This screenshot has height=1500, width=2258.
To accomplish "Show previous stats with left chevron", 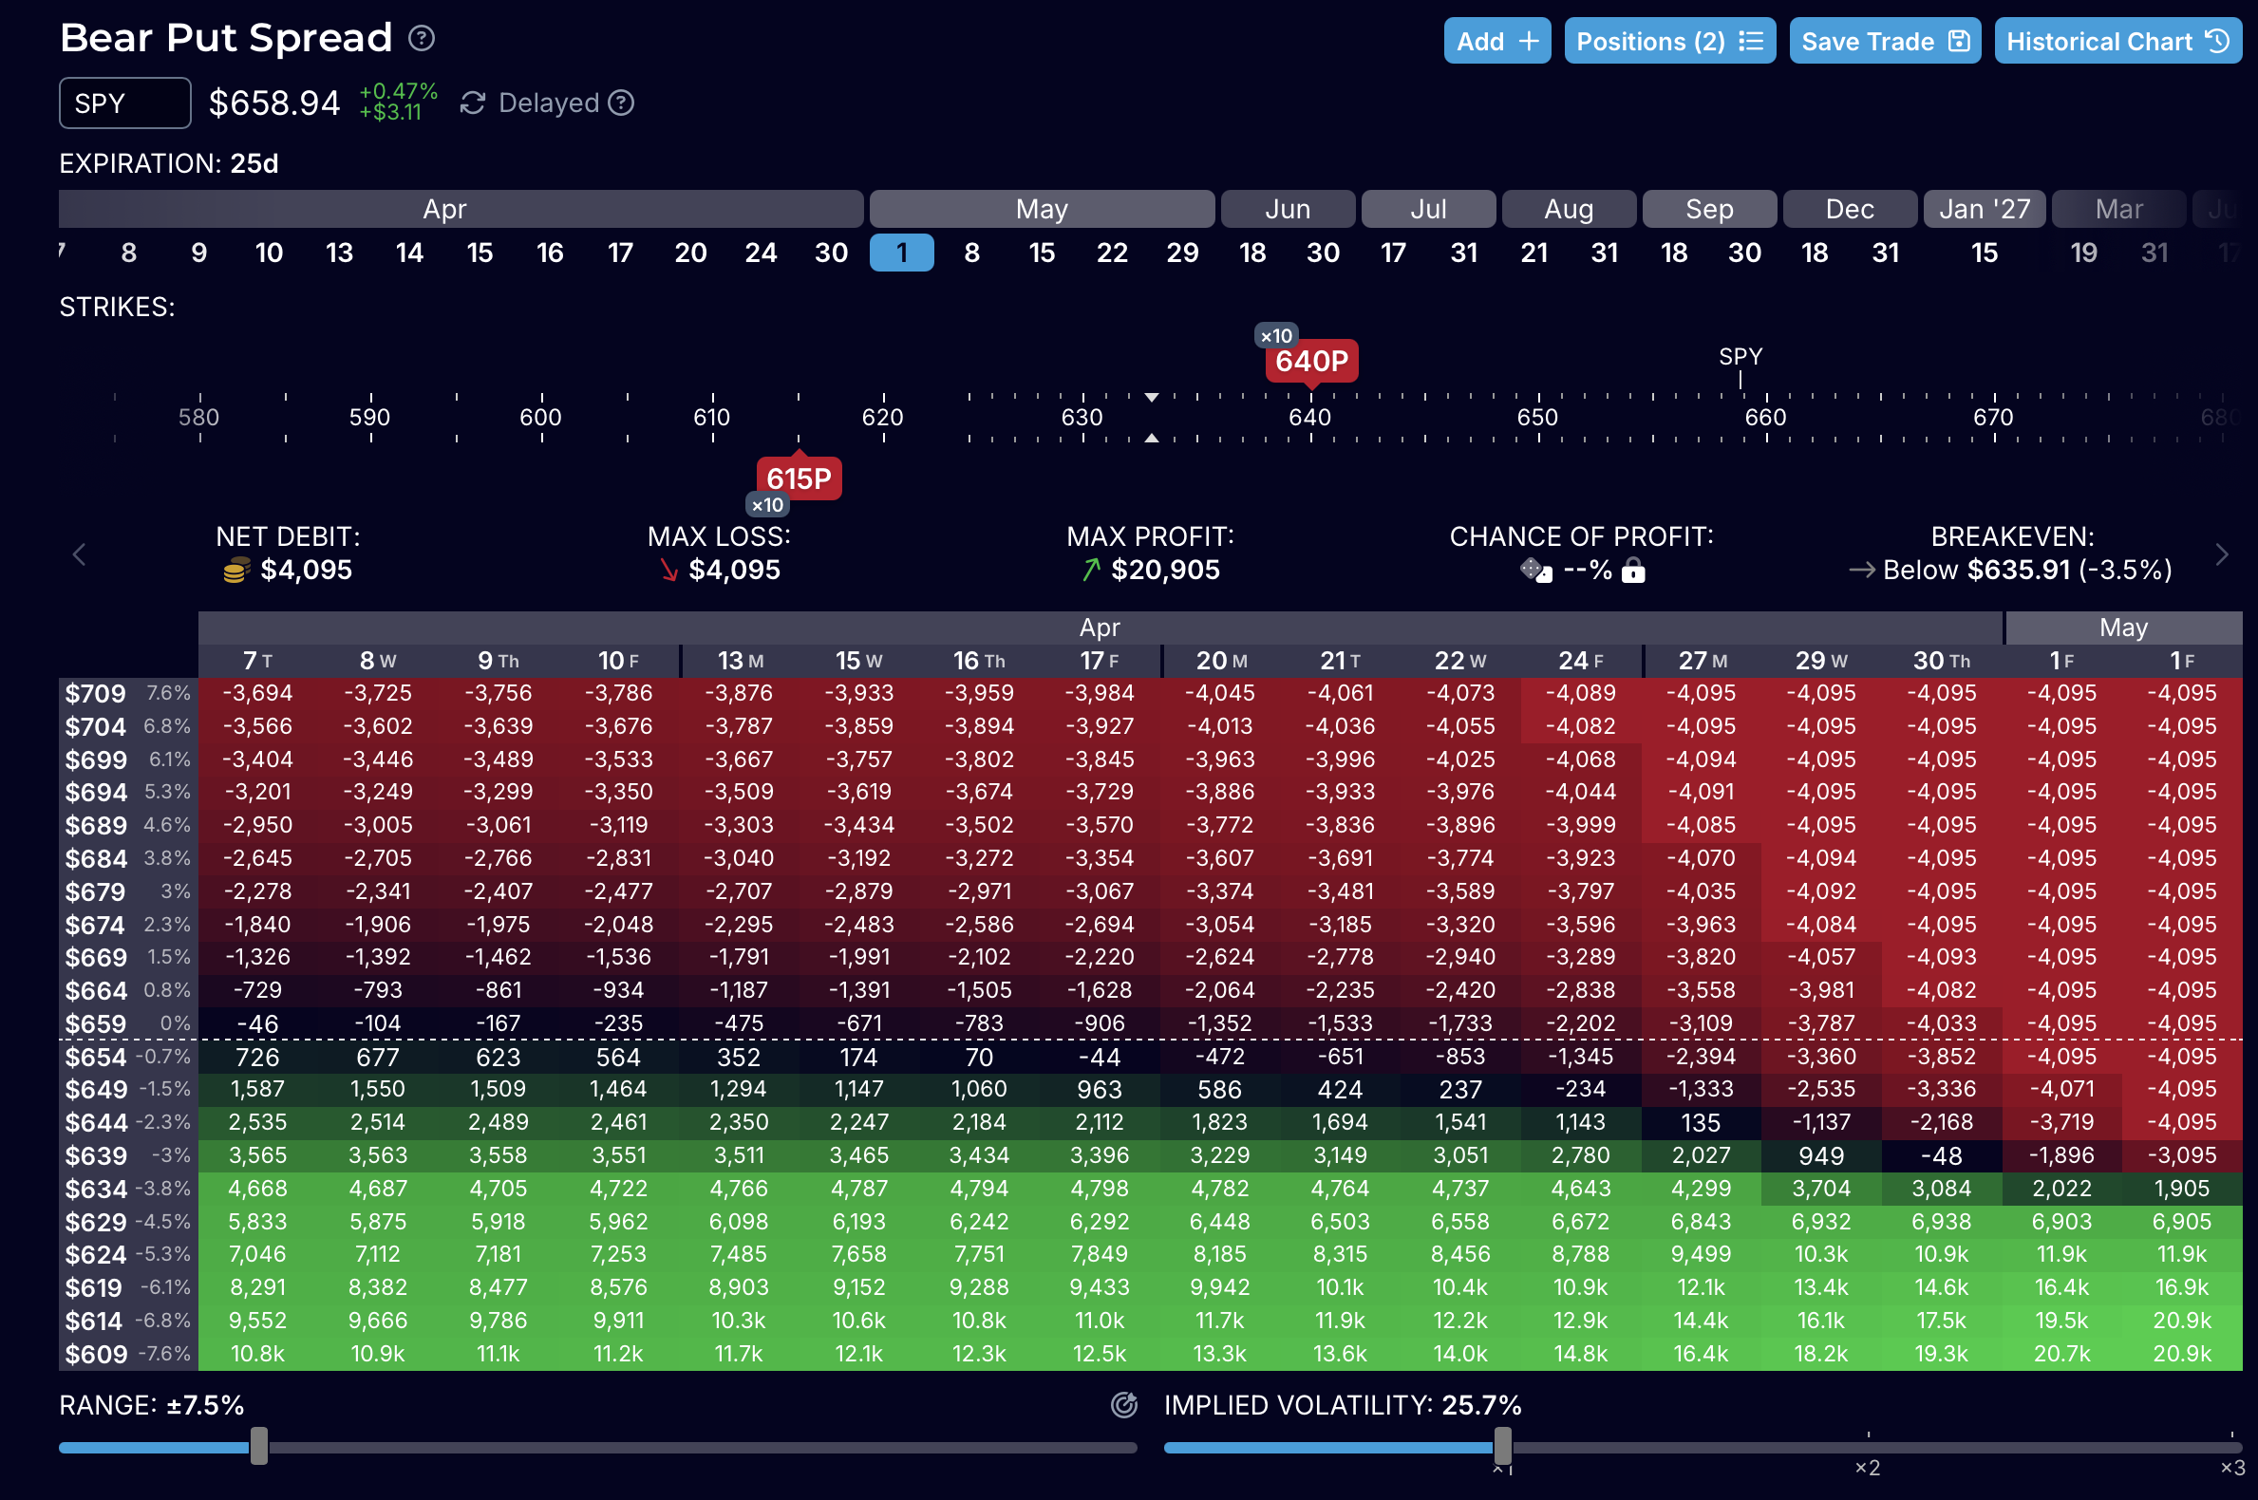I will click(80, 553).
